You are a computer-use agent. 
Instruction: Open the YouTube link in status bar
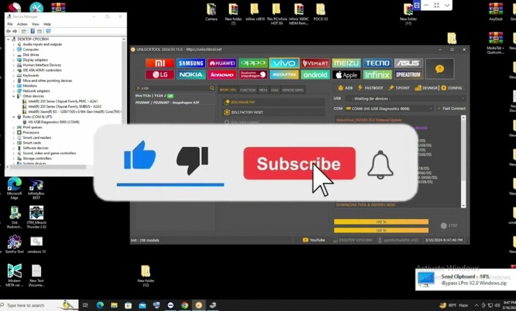[314, 240]
